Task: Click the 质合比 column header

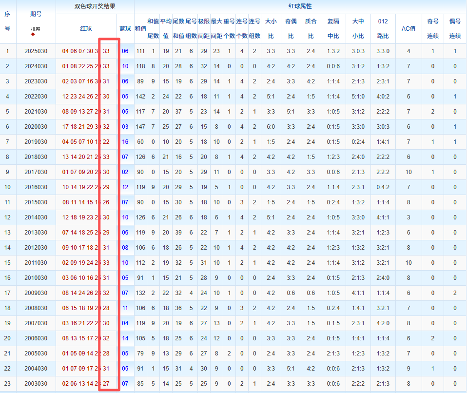Action: (x=311, y=29)
